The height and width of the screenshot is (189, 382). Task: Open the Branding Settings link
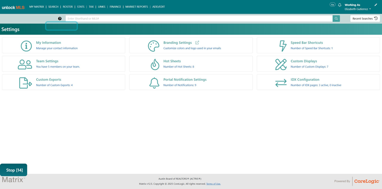point(178,43)
